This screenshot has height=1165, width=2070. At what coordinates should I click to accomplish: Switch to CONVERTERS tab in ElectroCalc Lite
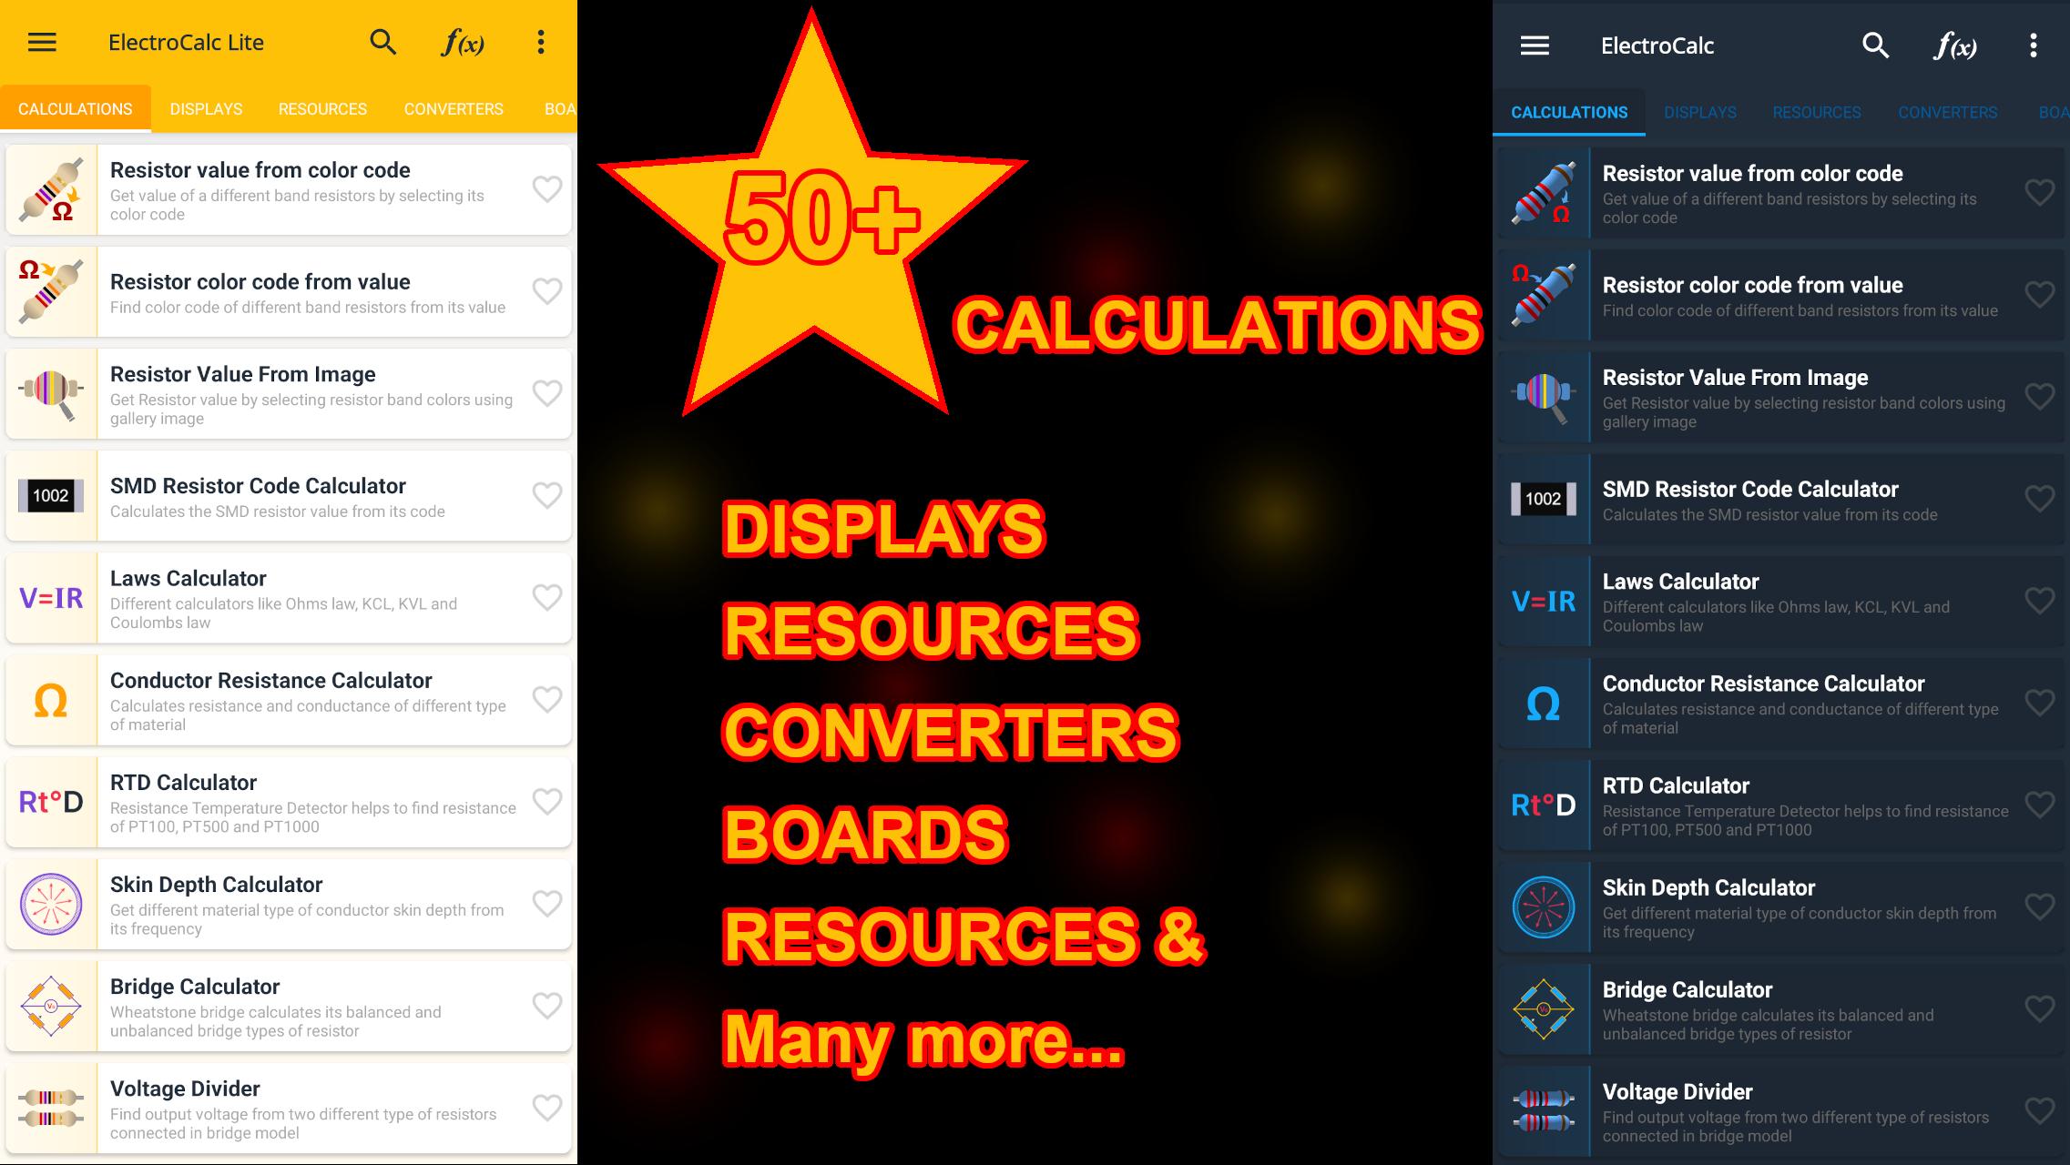454,109
